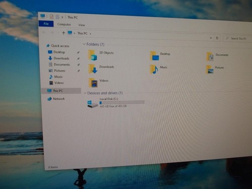Click the 'Local Disk (C:)' label

coord(109,99)
